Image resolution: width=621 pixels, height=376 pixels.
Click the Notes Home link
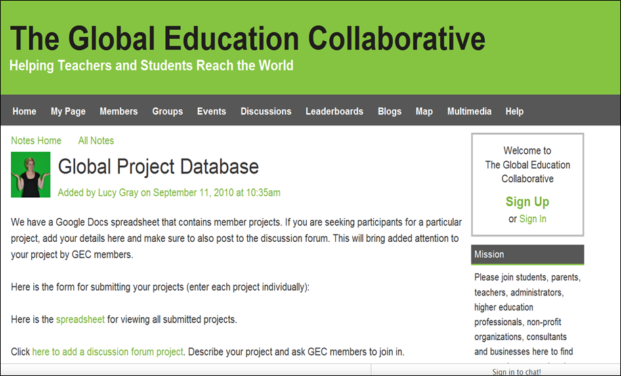point(36,141)
